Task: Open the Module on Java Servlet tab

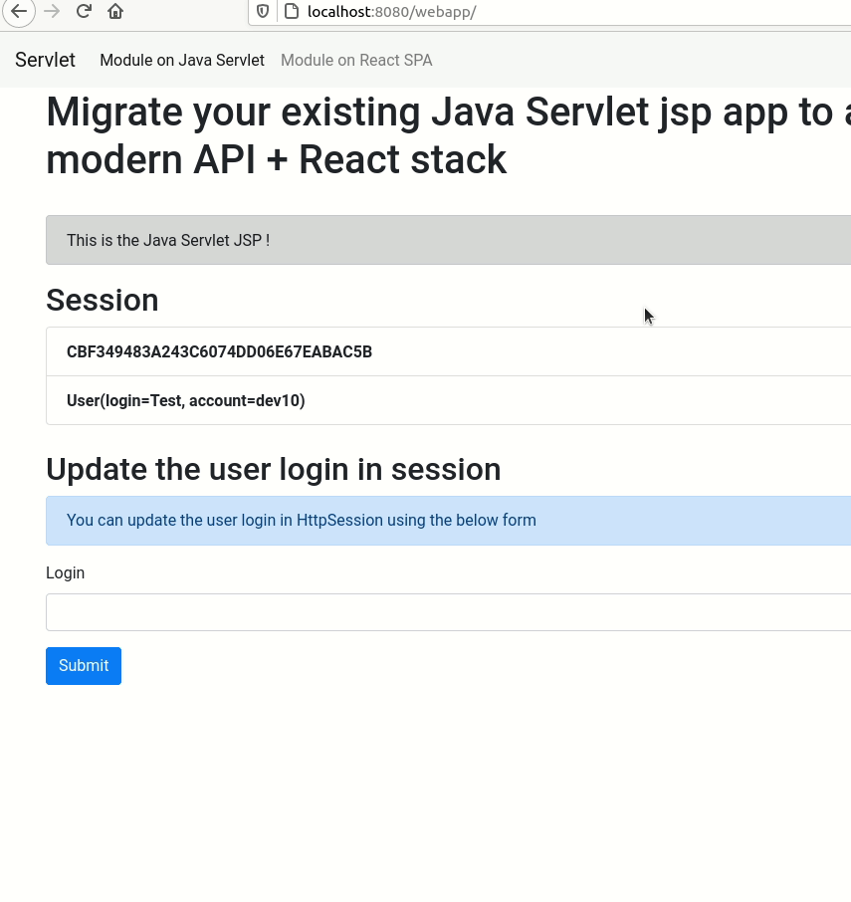Action: point(182,60)
